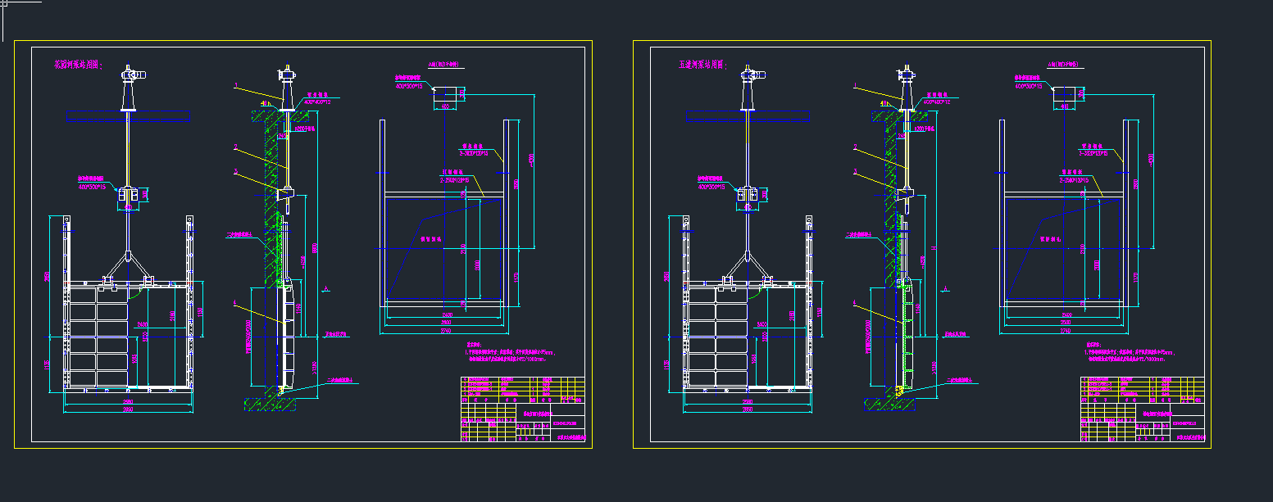
Task: Click the gate panel grid in right sheet
Action: pos(716,336)
